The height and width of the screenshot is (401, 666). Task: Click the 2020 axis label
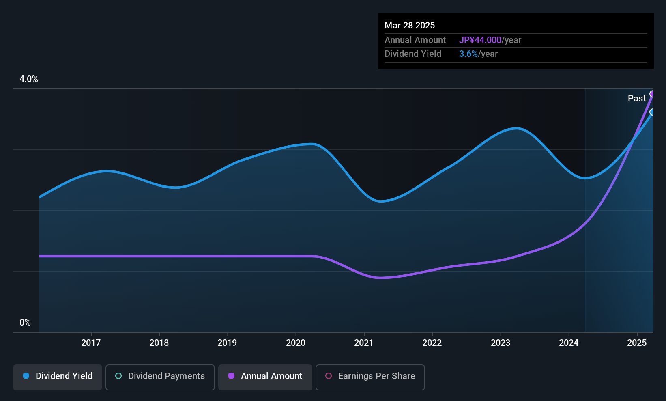tap(296, 343)
